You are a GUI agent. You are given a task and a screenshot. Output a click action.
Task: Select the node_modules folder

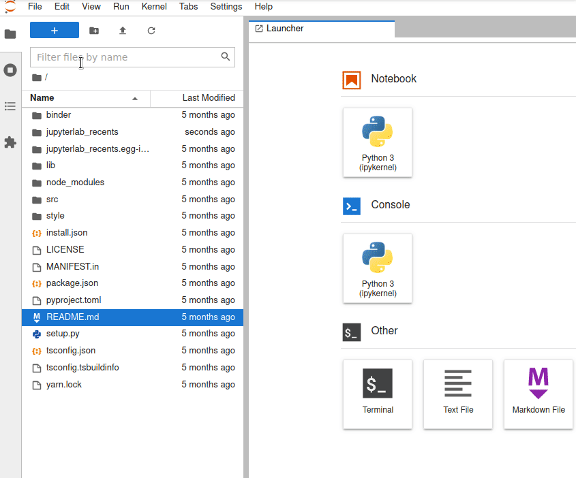tap(132, 182)
